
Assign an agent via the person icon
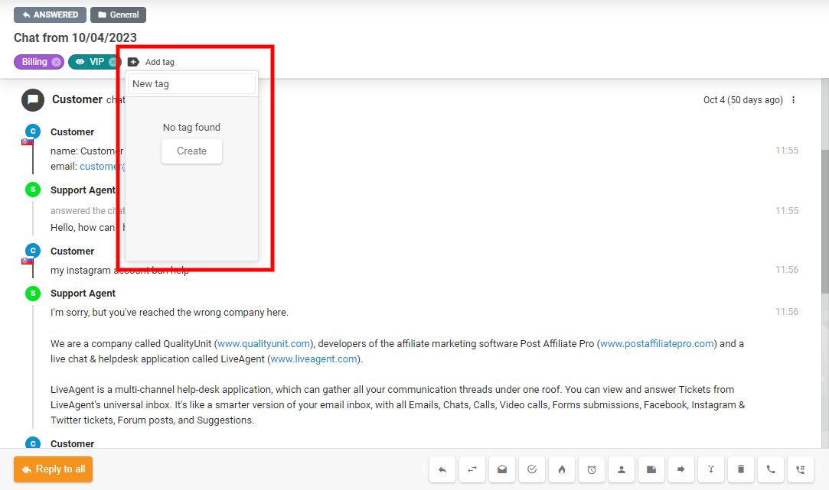point(621,469)
